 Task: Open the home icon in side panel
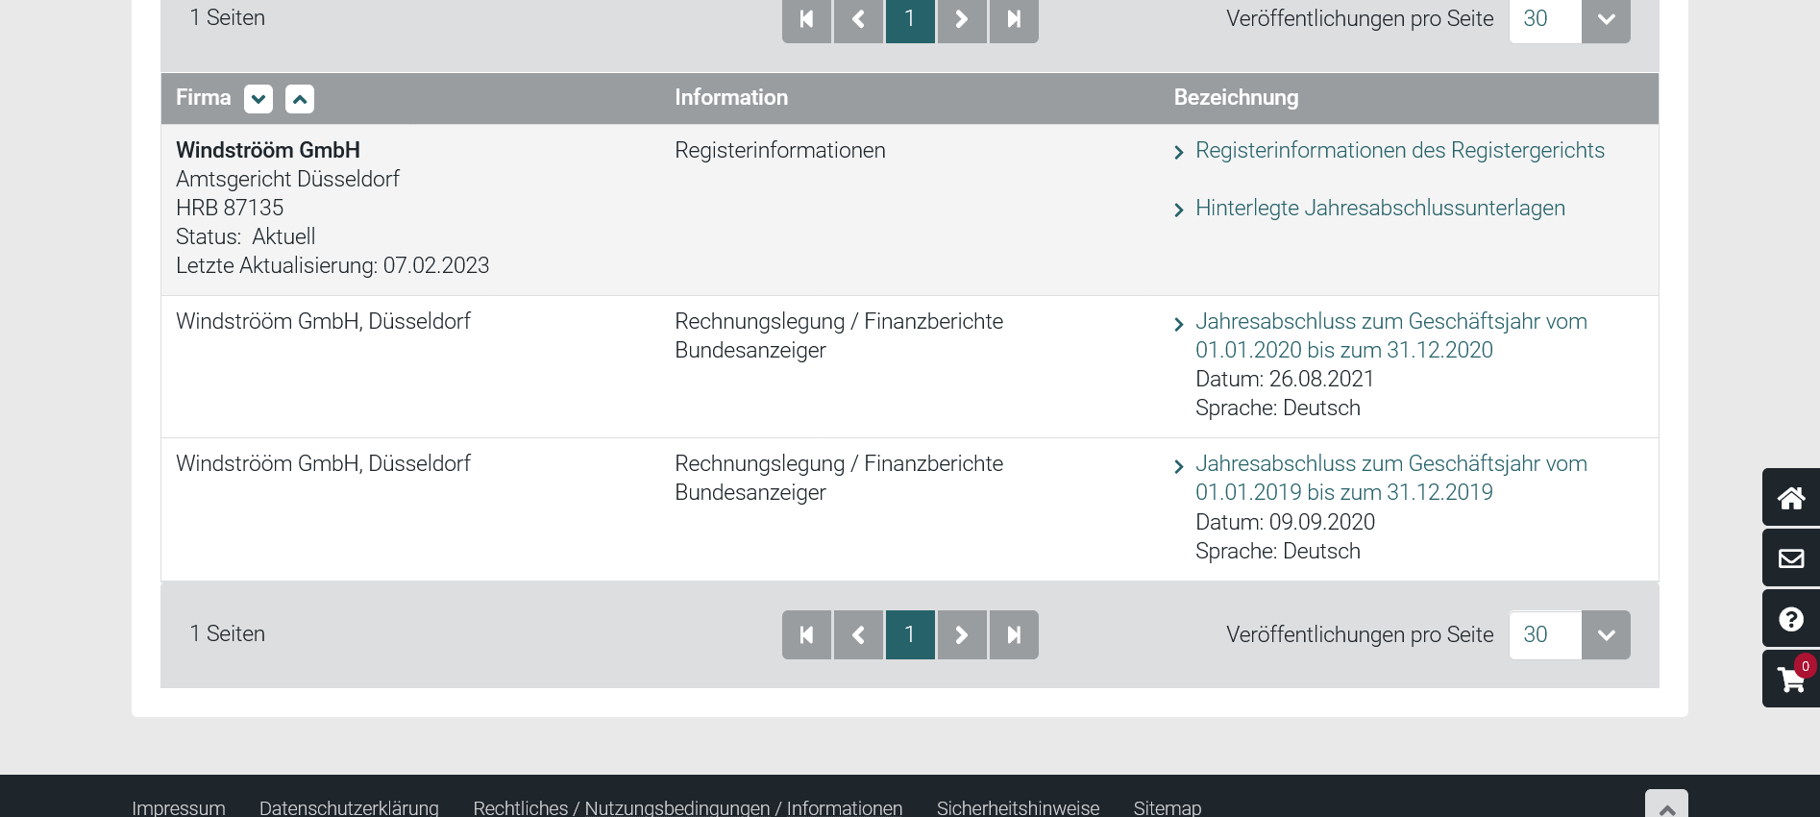coord(1790,498)
